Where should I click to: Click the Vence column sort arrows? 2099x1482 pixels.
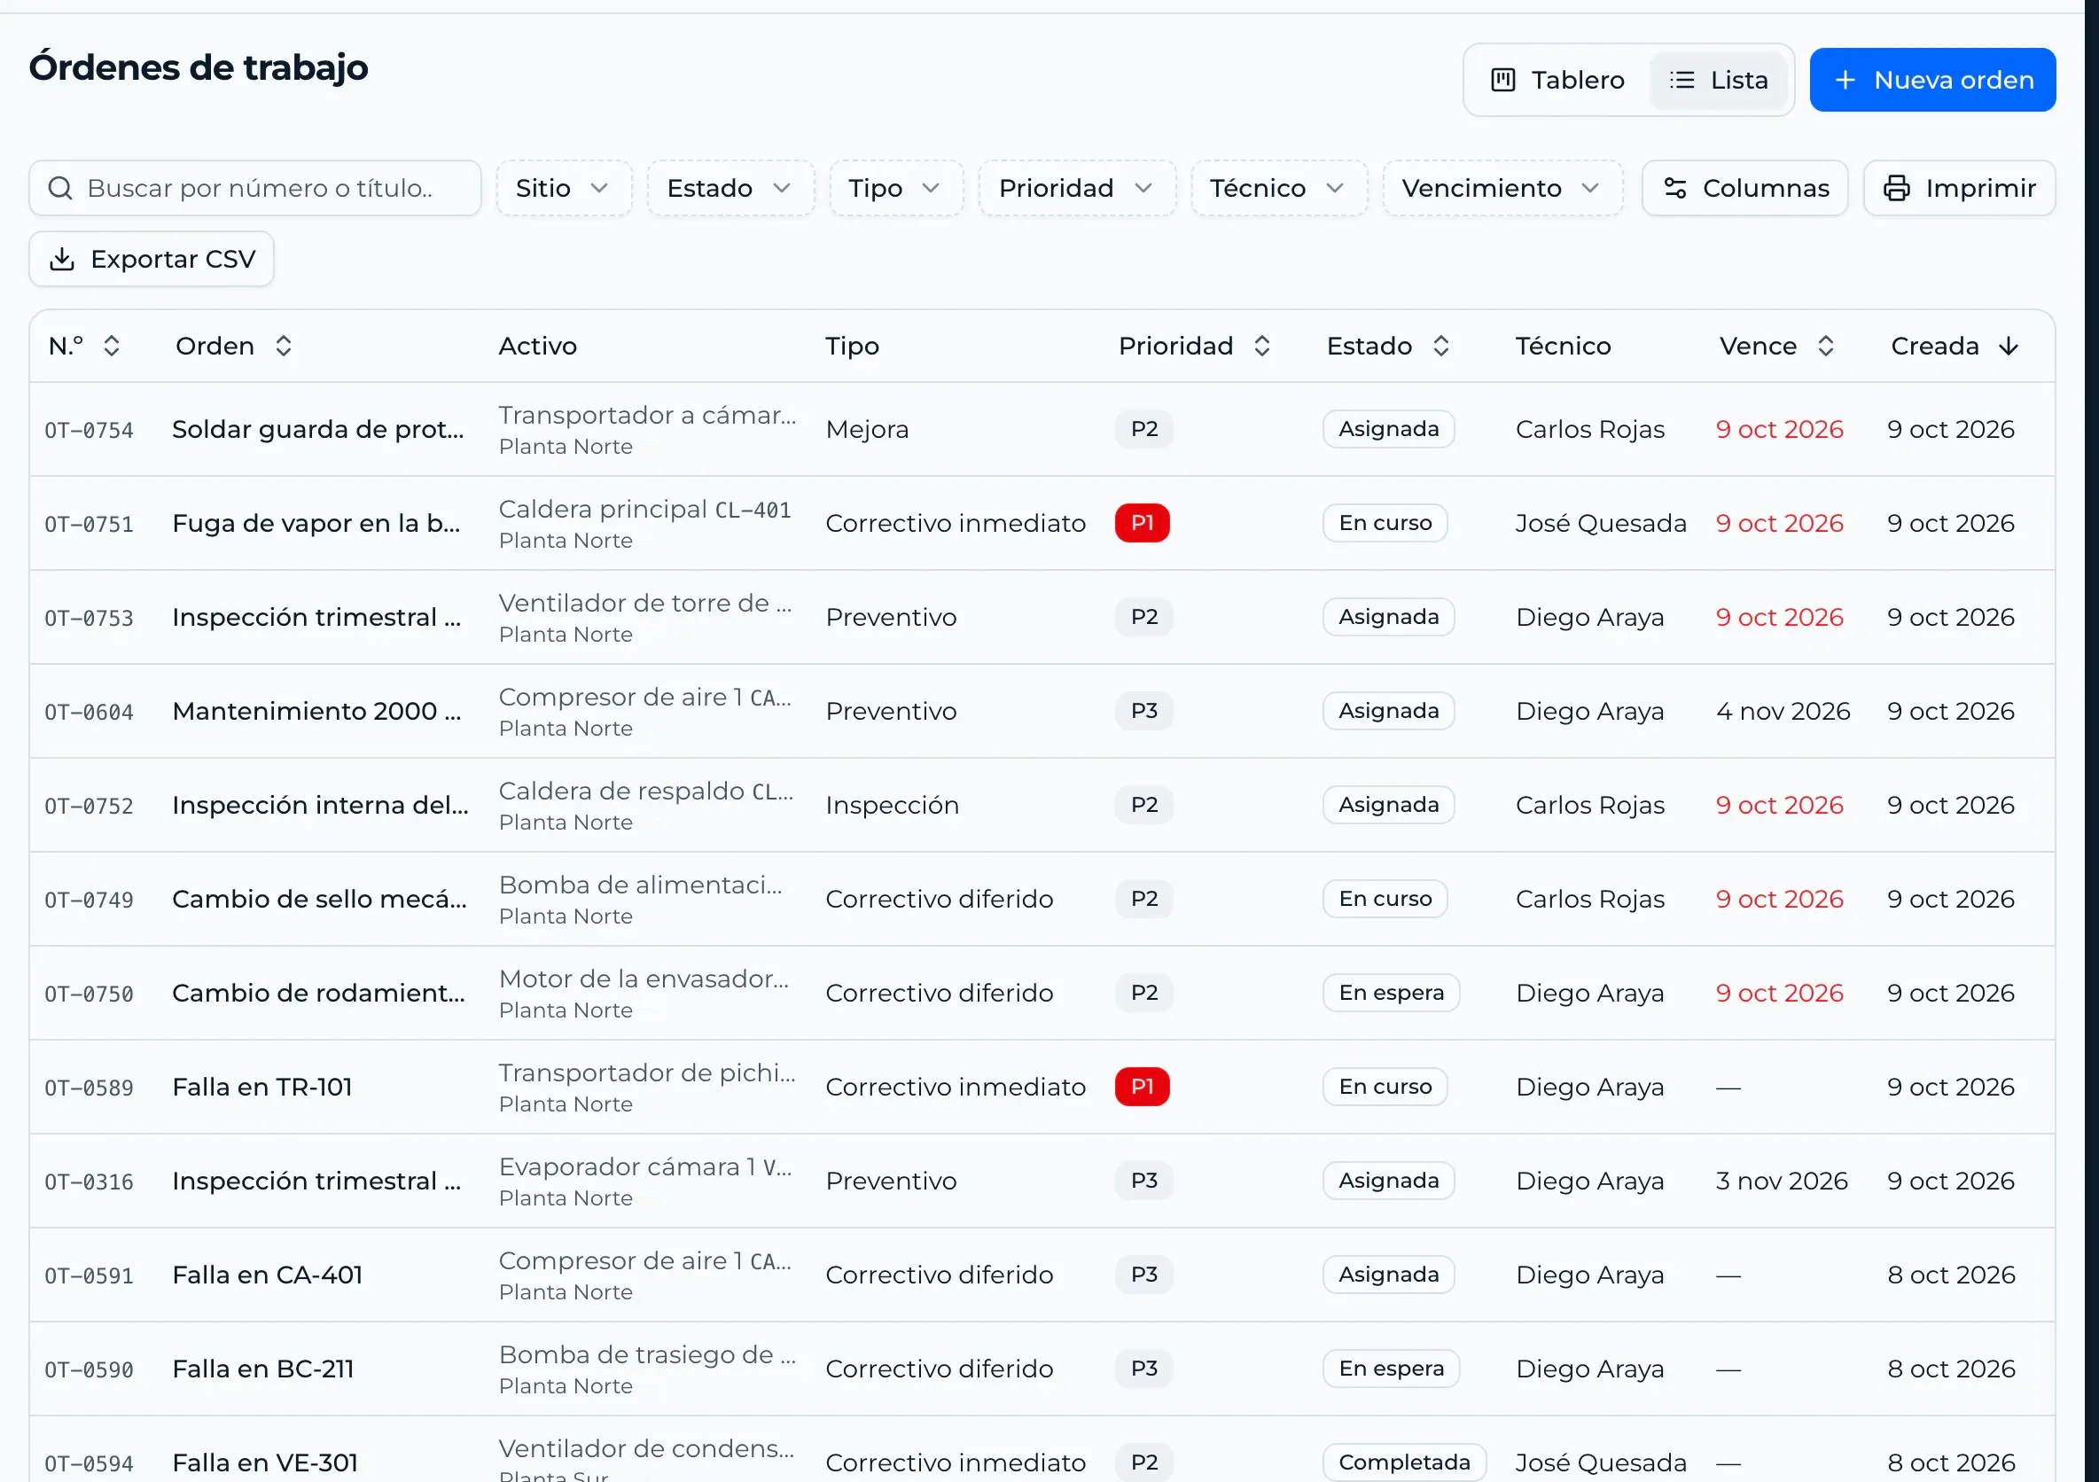1826,347
